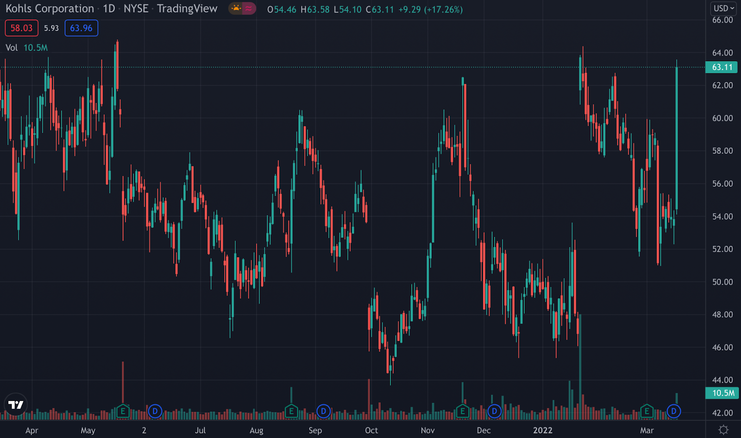Click the low value L54.10

click(x=347, y=9)
